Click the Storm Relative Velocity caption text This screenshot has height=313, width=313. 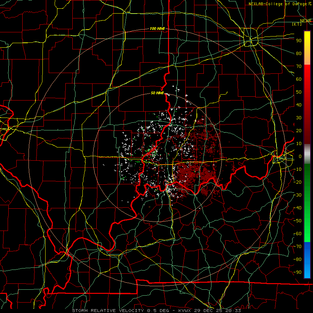pos(109,311)
